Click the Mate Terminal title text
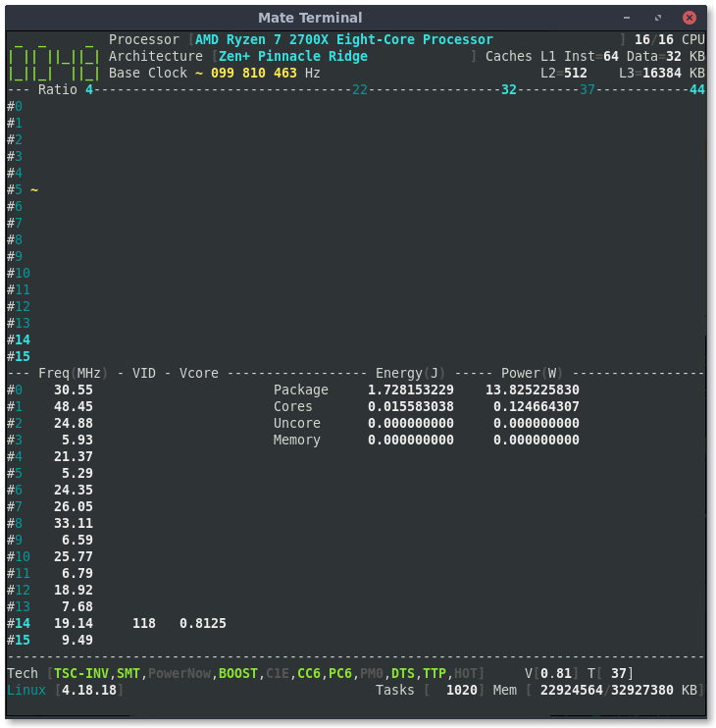 tap(310, 18)
